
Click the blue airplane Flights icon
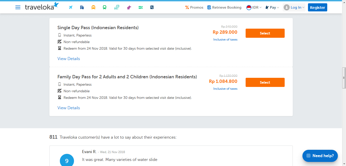click(x=71, y=7)
